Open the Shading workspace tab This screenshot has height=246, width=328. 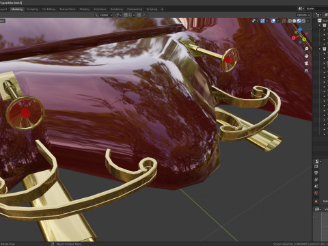[85, 9]
